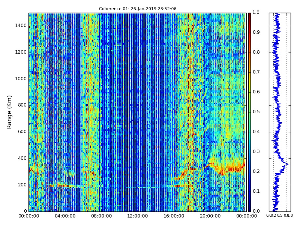Click the blue coherence profile line plot
The width and height of the screenshot is (300, 225).
pos(280,112)
